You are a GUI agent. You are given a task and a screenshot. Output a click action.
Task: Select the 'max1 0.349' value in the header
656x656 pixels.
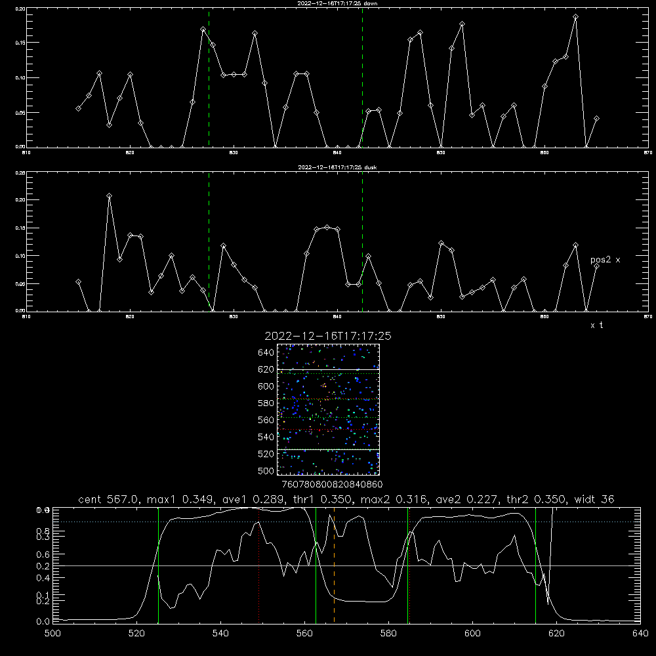click(x=180, y=499)
